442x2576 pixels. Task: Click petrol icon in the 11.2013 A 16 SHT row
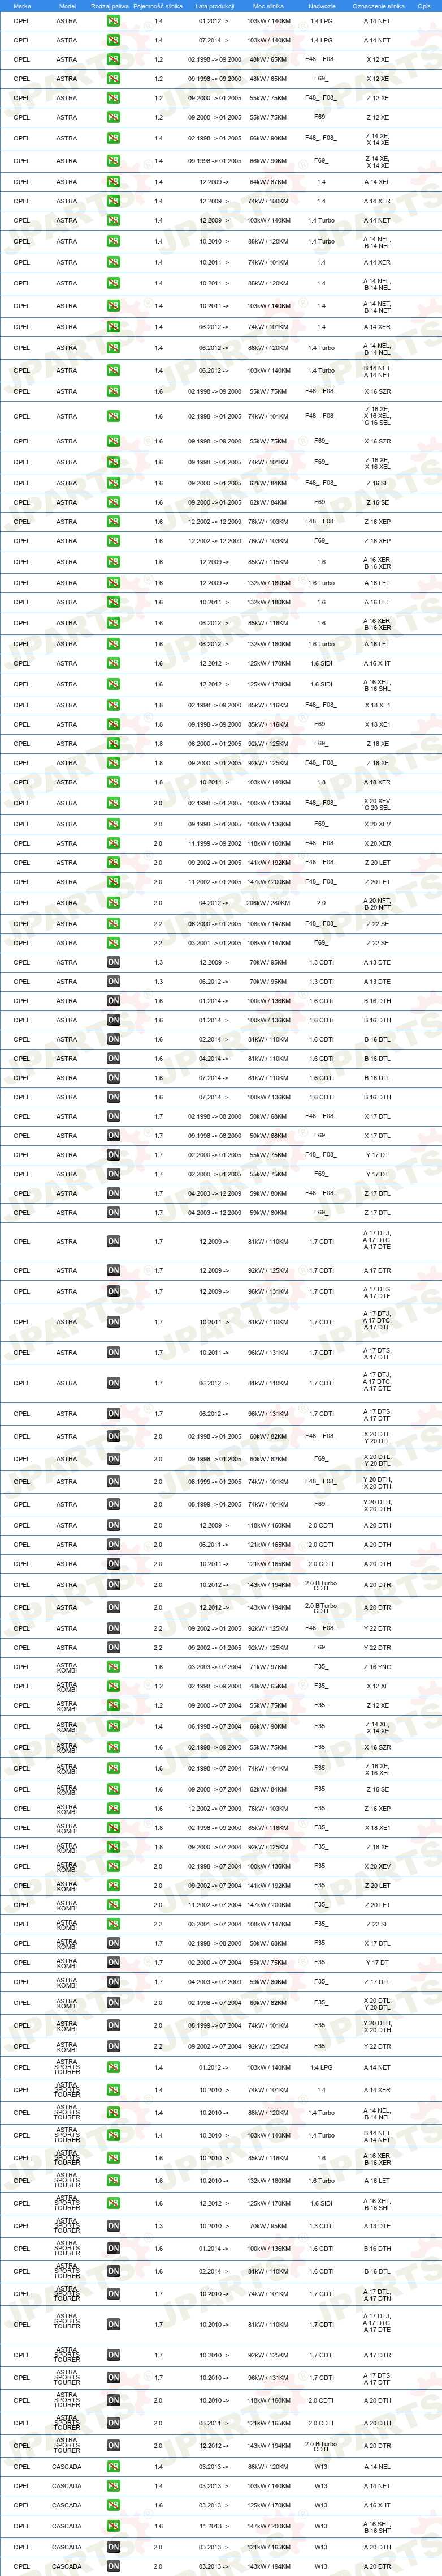click(x=112, y=2526)
